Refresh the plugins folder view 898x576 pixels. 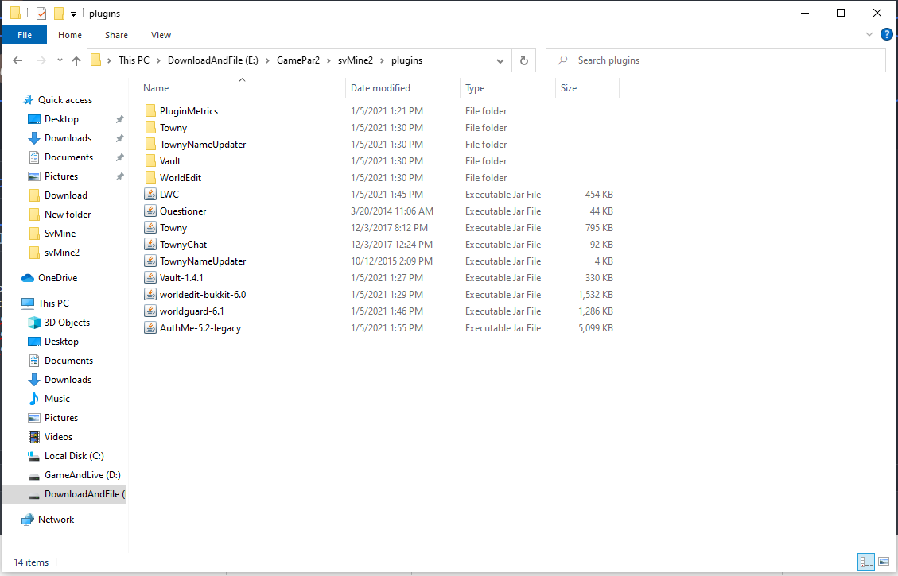[x=523, y=60]
